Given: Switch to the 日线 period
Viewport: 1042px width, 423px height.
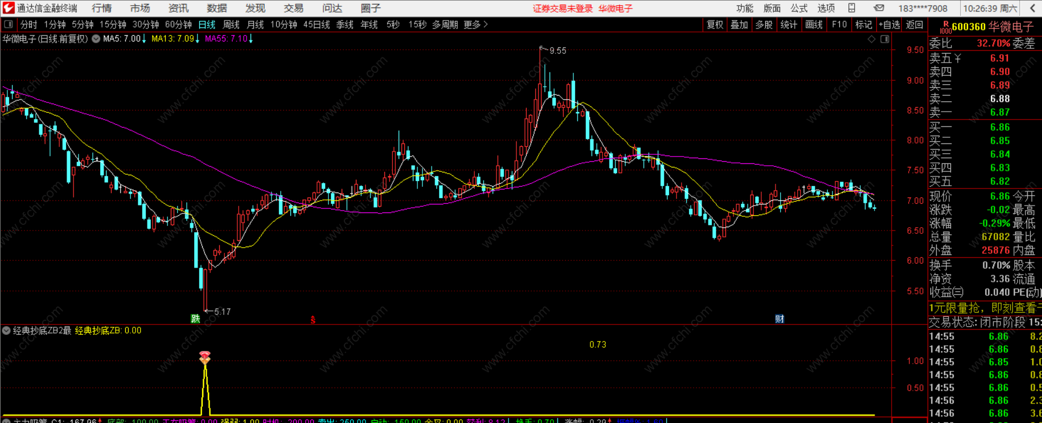Looking at the screenshot, I should (x=207, y=24).
